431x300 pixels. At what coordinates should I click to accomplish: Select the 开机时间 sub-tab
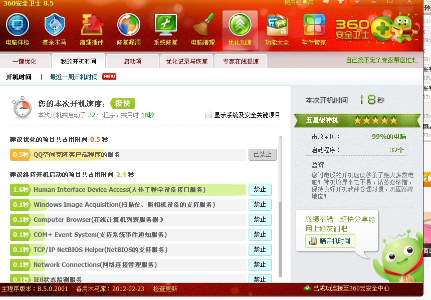pos(19,77)
